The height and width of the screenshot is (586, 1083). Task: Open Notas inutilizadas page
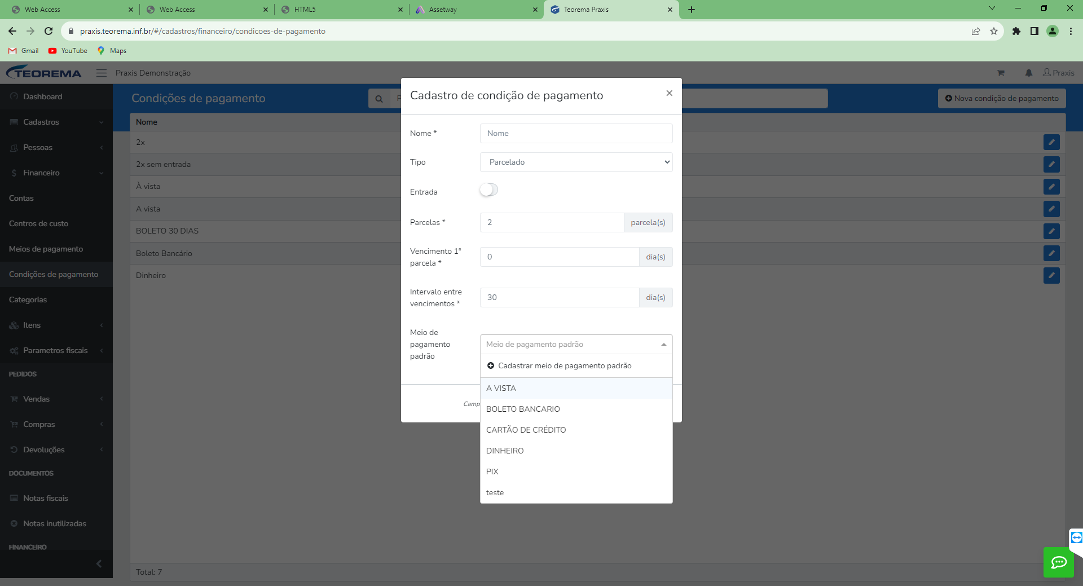click(56, 523)
